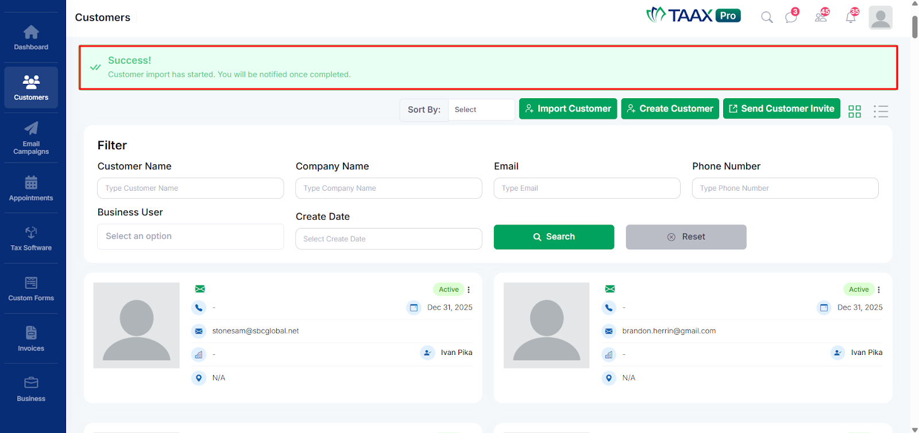This screenshot has height=433, width=919.
Task: Click calendar icon on stonesam card
Action: (414, 308)
